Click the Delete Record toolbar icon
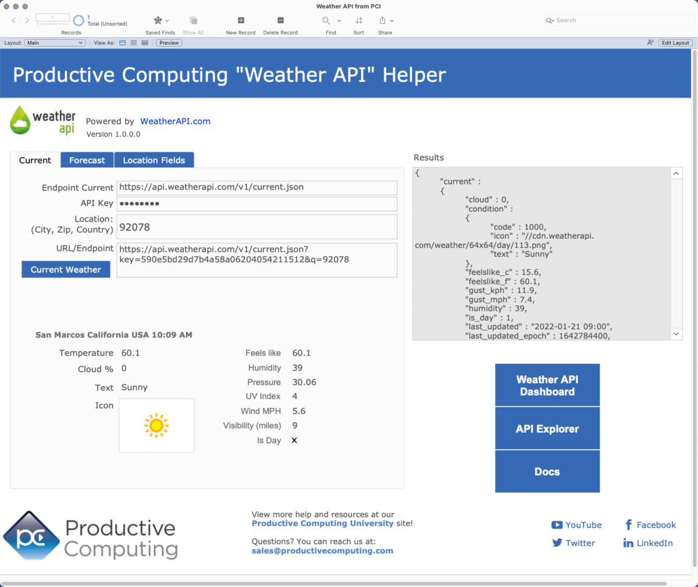This screenshot has height=587, width=698. 280,21
